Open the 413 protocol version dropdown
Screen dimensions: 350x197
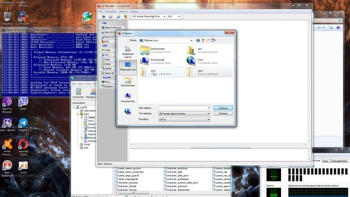point(174,16)
